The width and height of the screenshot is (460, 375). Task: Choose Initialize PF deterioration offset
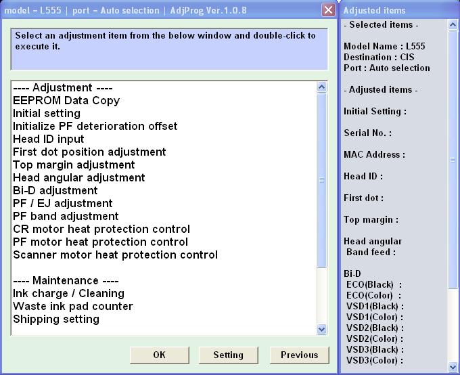[x=95, y=127]
